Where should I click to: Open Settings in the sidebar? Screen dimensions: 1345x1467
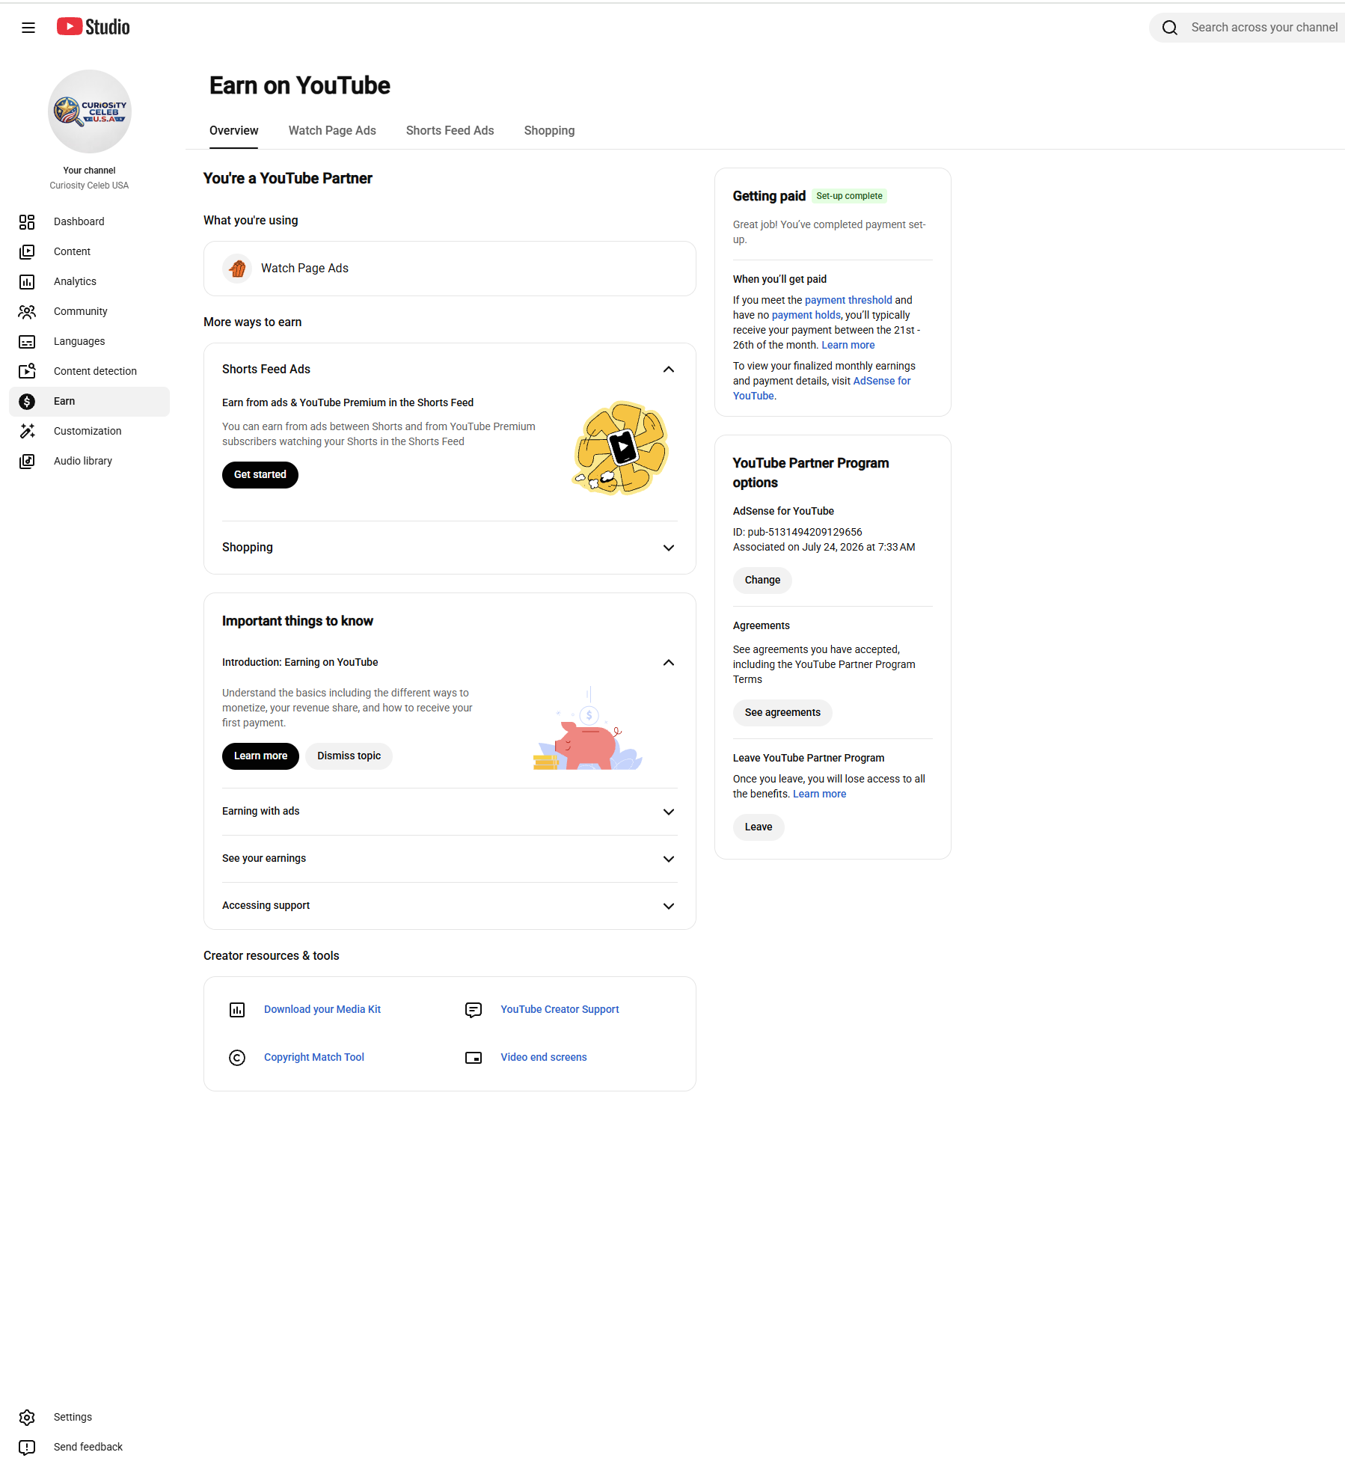click(x=90, y=1417)
